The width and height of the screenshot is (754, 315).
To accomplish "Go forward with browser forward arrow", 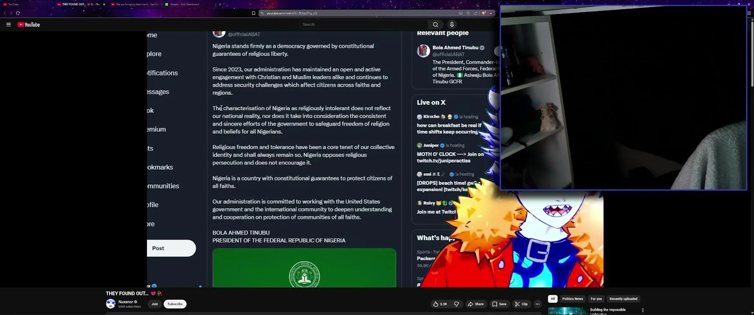I will (11, 13).
